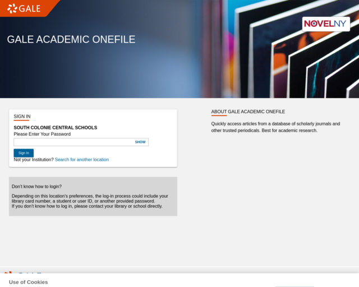Screen dimensions: 359x287
Task: Click the 'Use of Cookies' heading
Action: (29, 282)
